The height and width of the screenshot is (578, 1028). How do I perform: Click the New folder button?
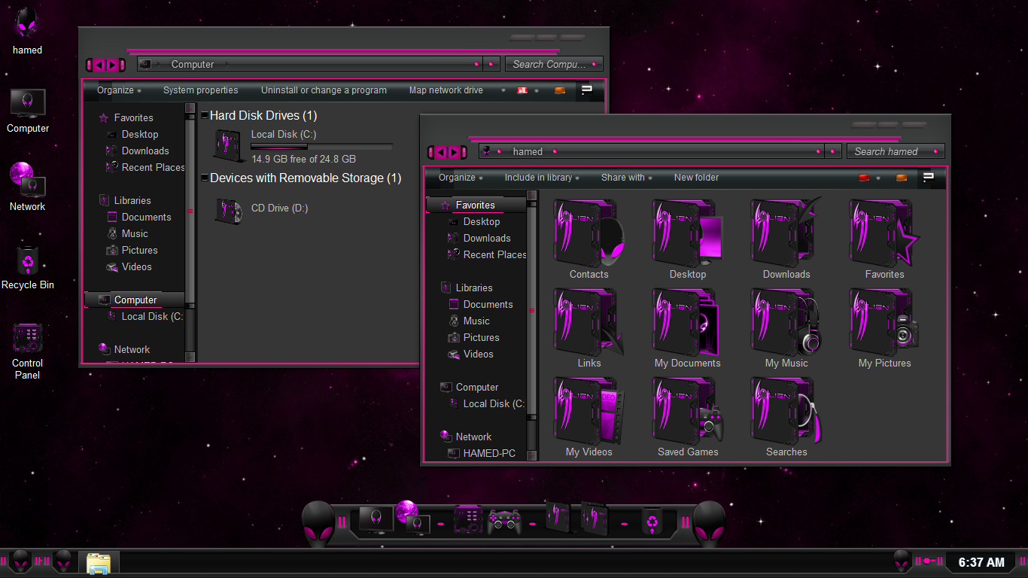tap(696, 178)
